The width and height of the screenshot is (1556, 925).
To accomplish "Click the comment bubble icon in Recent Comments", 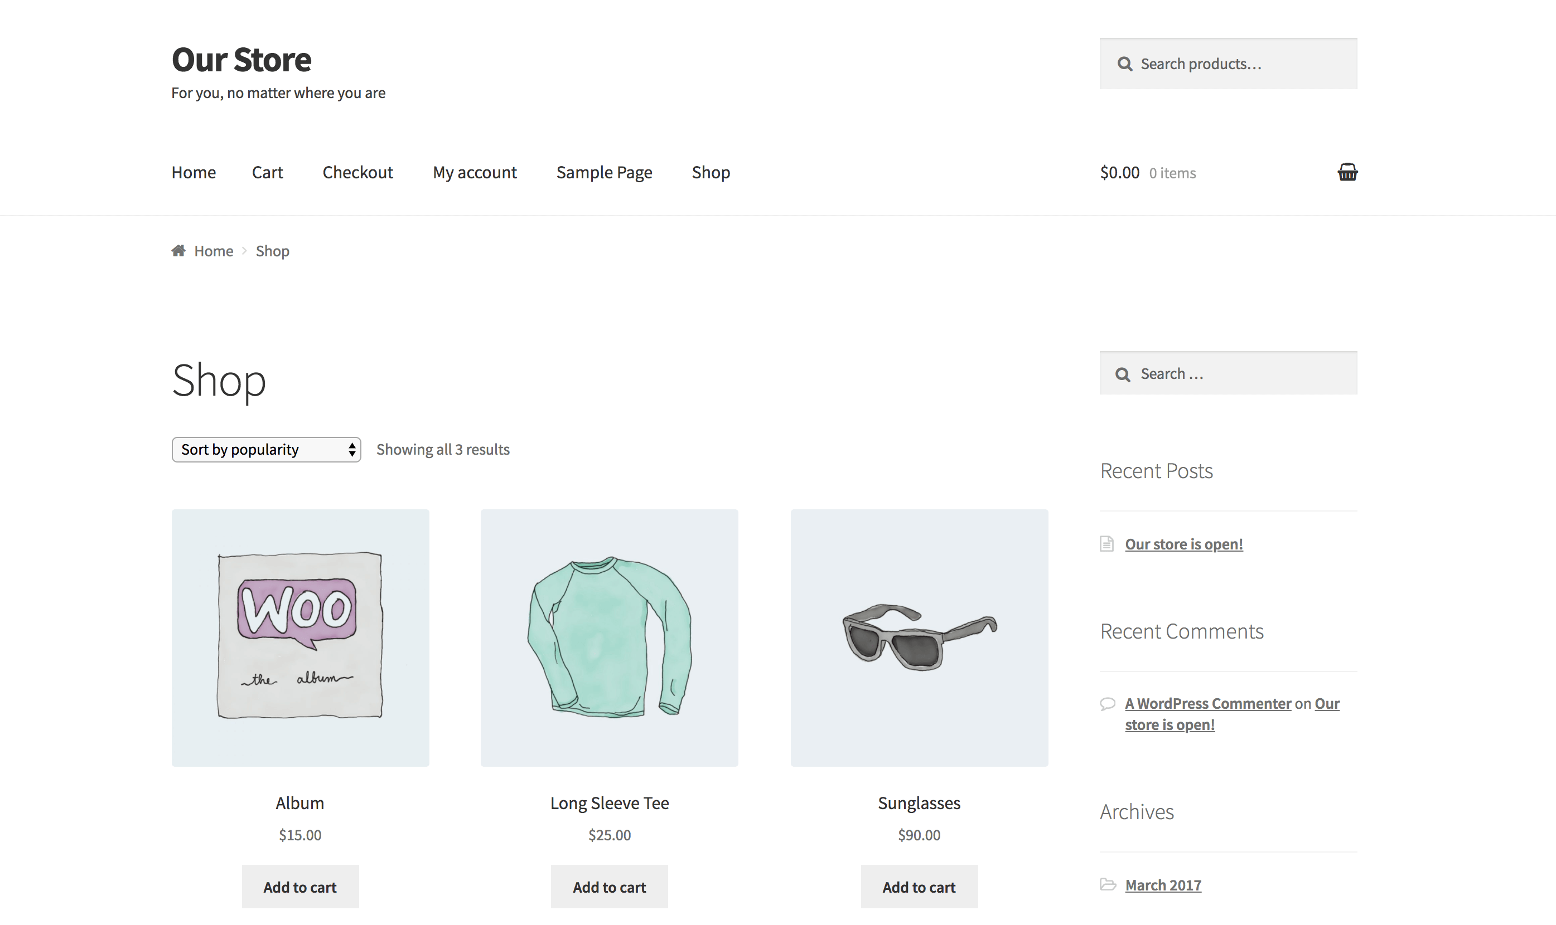I will (1107, 703).
